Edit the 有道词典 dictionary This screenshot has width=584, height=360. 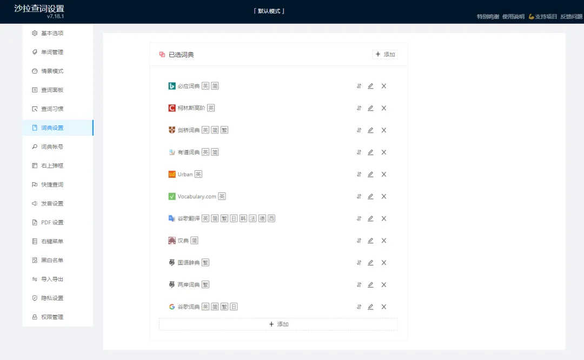pyautogui.click(x=370, y=152)
